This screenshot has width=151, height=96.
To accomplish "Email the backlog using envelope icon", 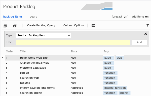I will click(x=93, y=26).
